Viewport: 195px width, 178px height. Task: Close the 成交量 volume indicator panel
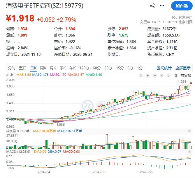pyautogui.click(x=189, y=131)
